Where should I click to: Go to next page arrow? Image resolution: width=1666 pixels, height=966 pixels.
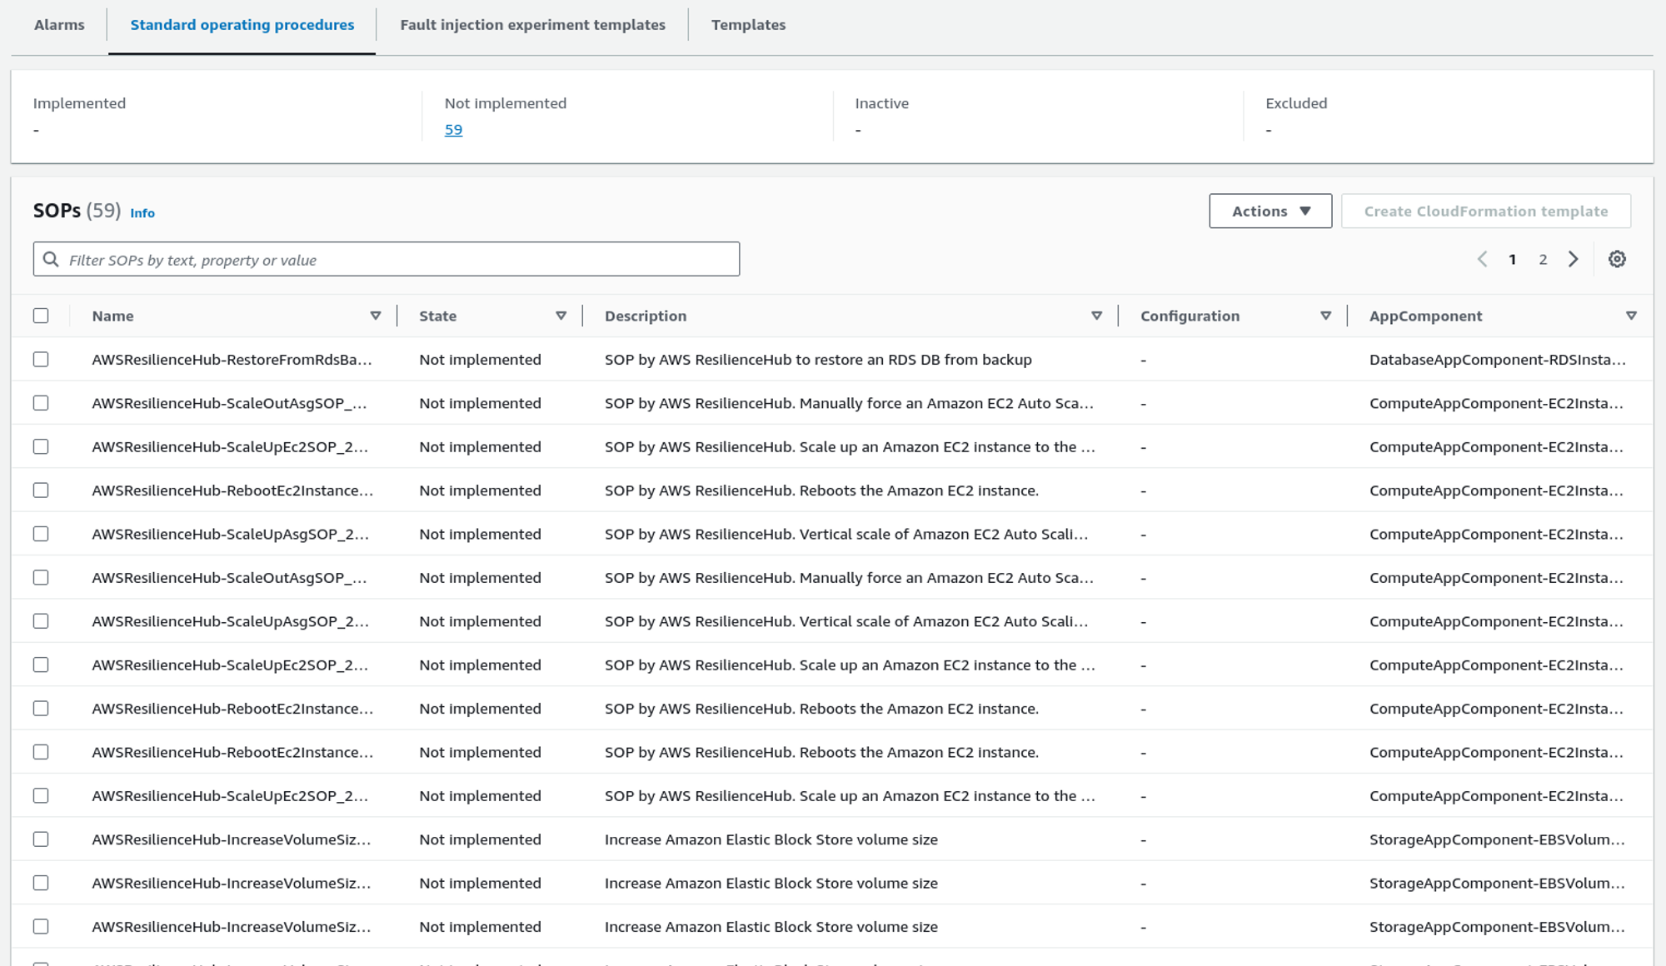click(x=1573, y=259)
